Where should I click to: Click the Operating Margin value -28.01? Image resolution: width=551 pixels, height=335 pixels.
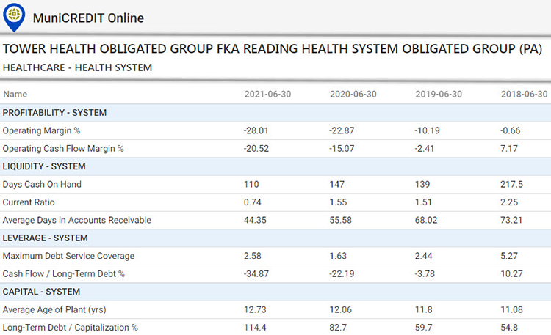click(256, 130)
